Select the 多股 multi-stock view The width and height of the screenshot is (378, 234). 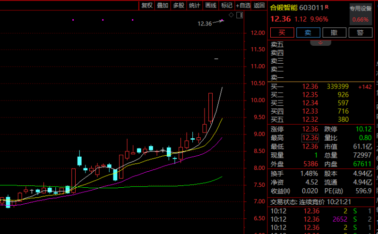pyautogui.click(x=179, y=5)
